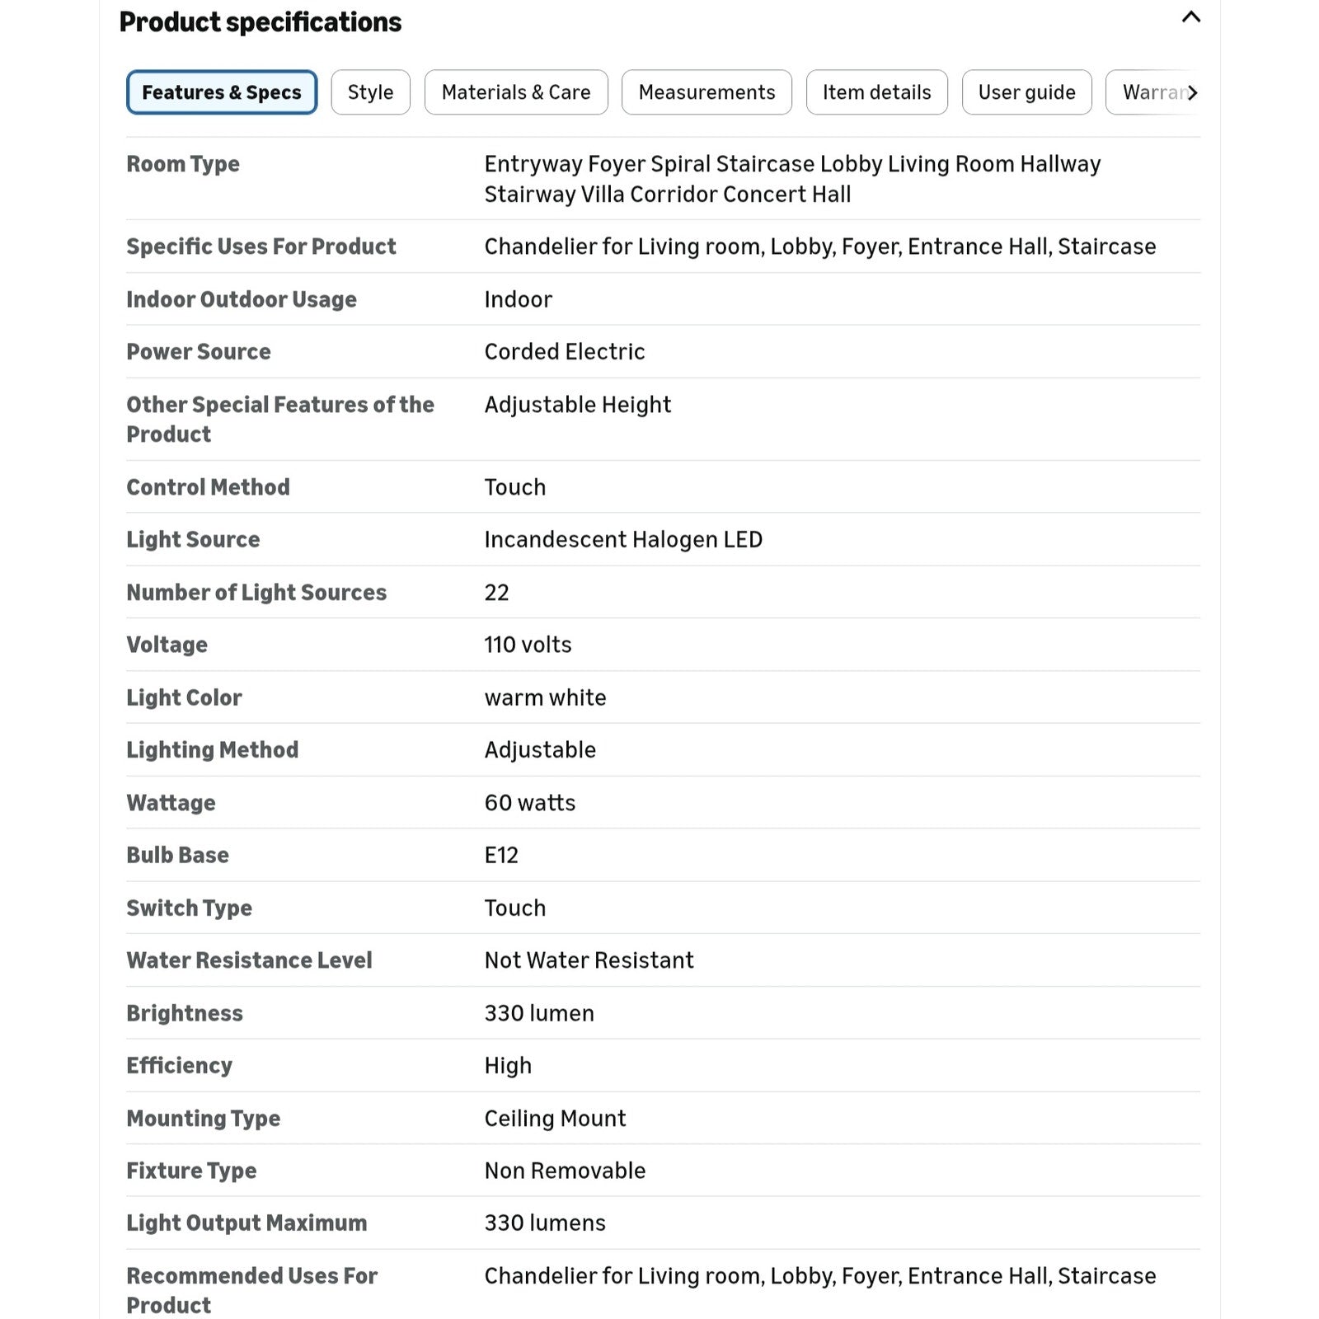
Task: Select the '330 lumen' brightness value
Action: point(539,1013)
